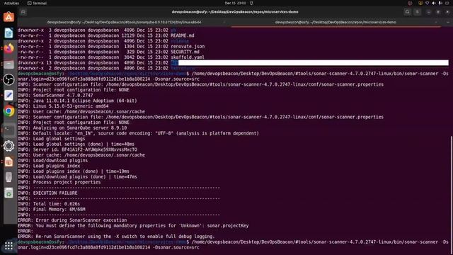The height and width of the screenshot is (255, 453).
Task: Click the yellow tray indicator icon
Action: [420, 3]
